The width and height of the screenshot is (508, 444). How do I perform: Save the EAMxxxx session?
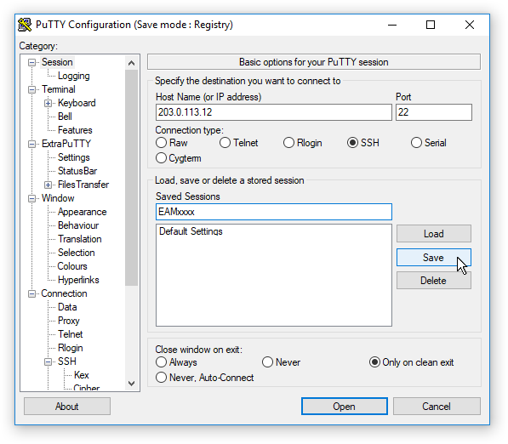pos(433,258)
